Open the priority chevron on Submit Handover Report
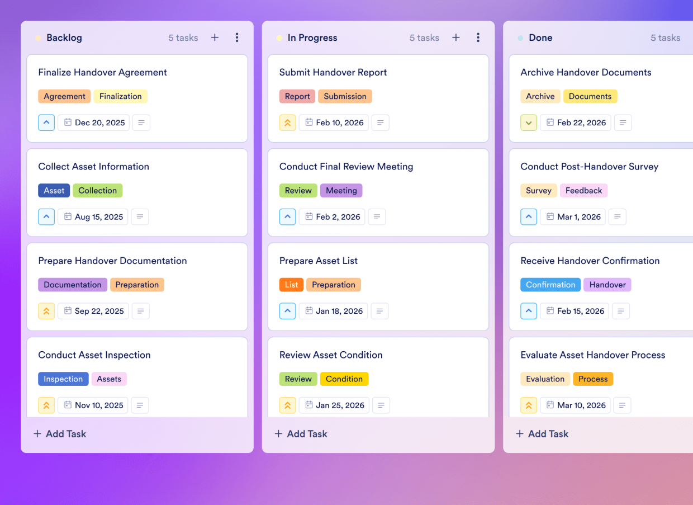This screenshot has height=505, width=693. click(x=287, y=122)
